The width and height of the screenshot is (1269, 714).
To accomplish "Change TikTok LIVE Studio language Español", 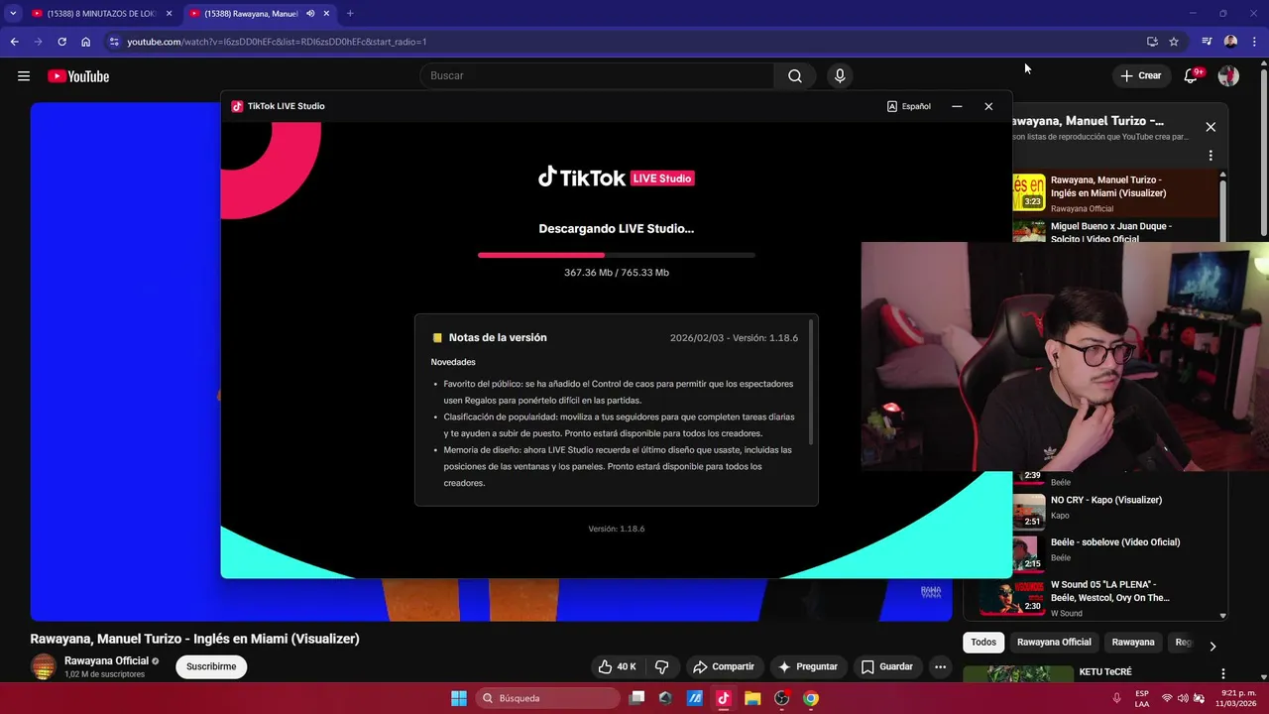I will (x=909, y=106).
